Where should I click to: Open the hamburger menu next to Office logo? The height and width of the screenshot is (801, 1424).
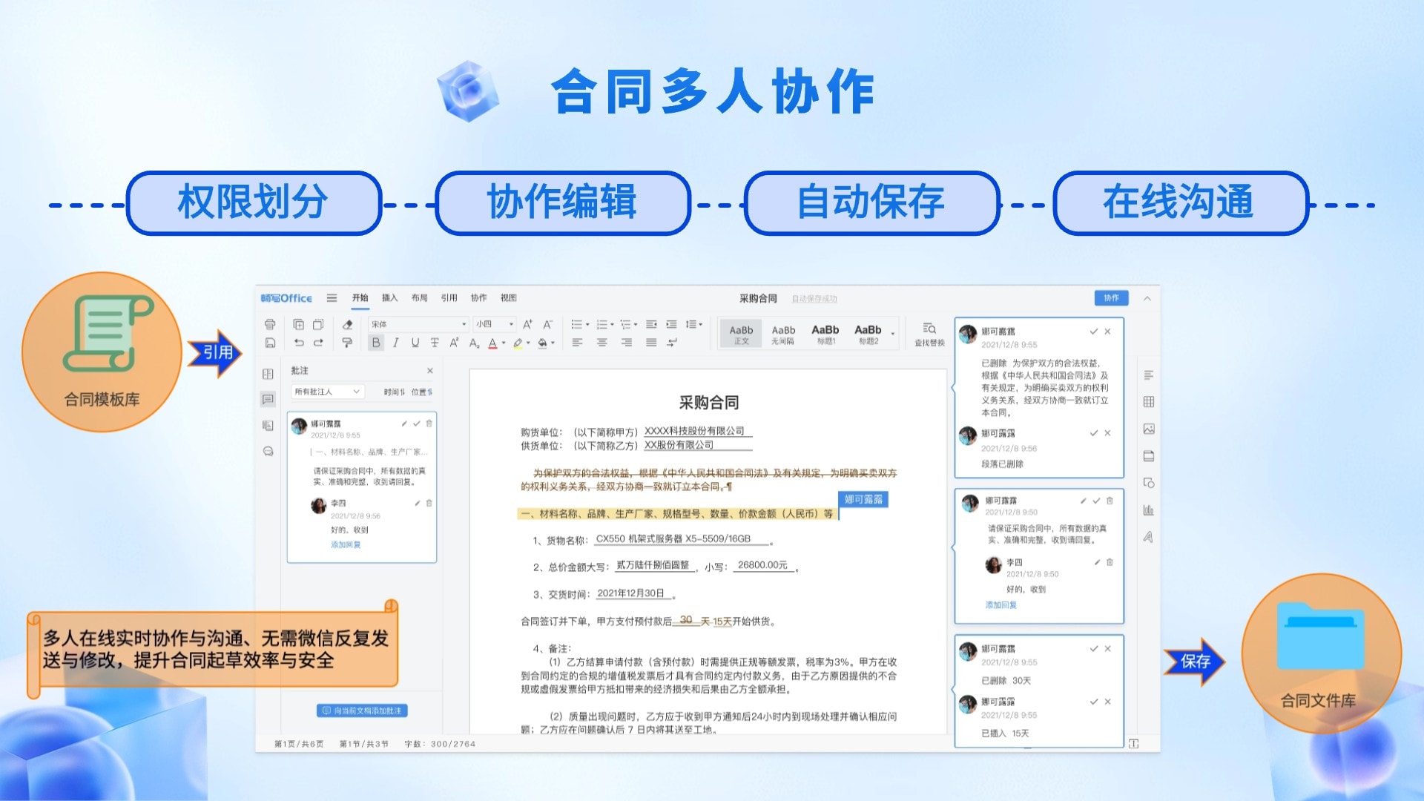(332, 298)
